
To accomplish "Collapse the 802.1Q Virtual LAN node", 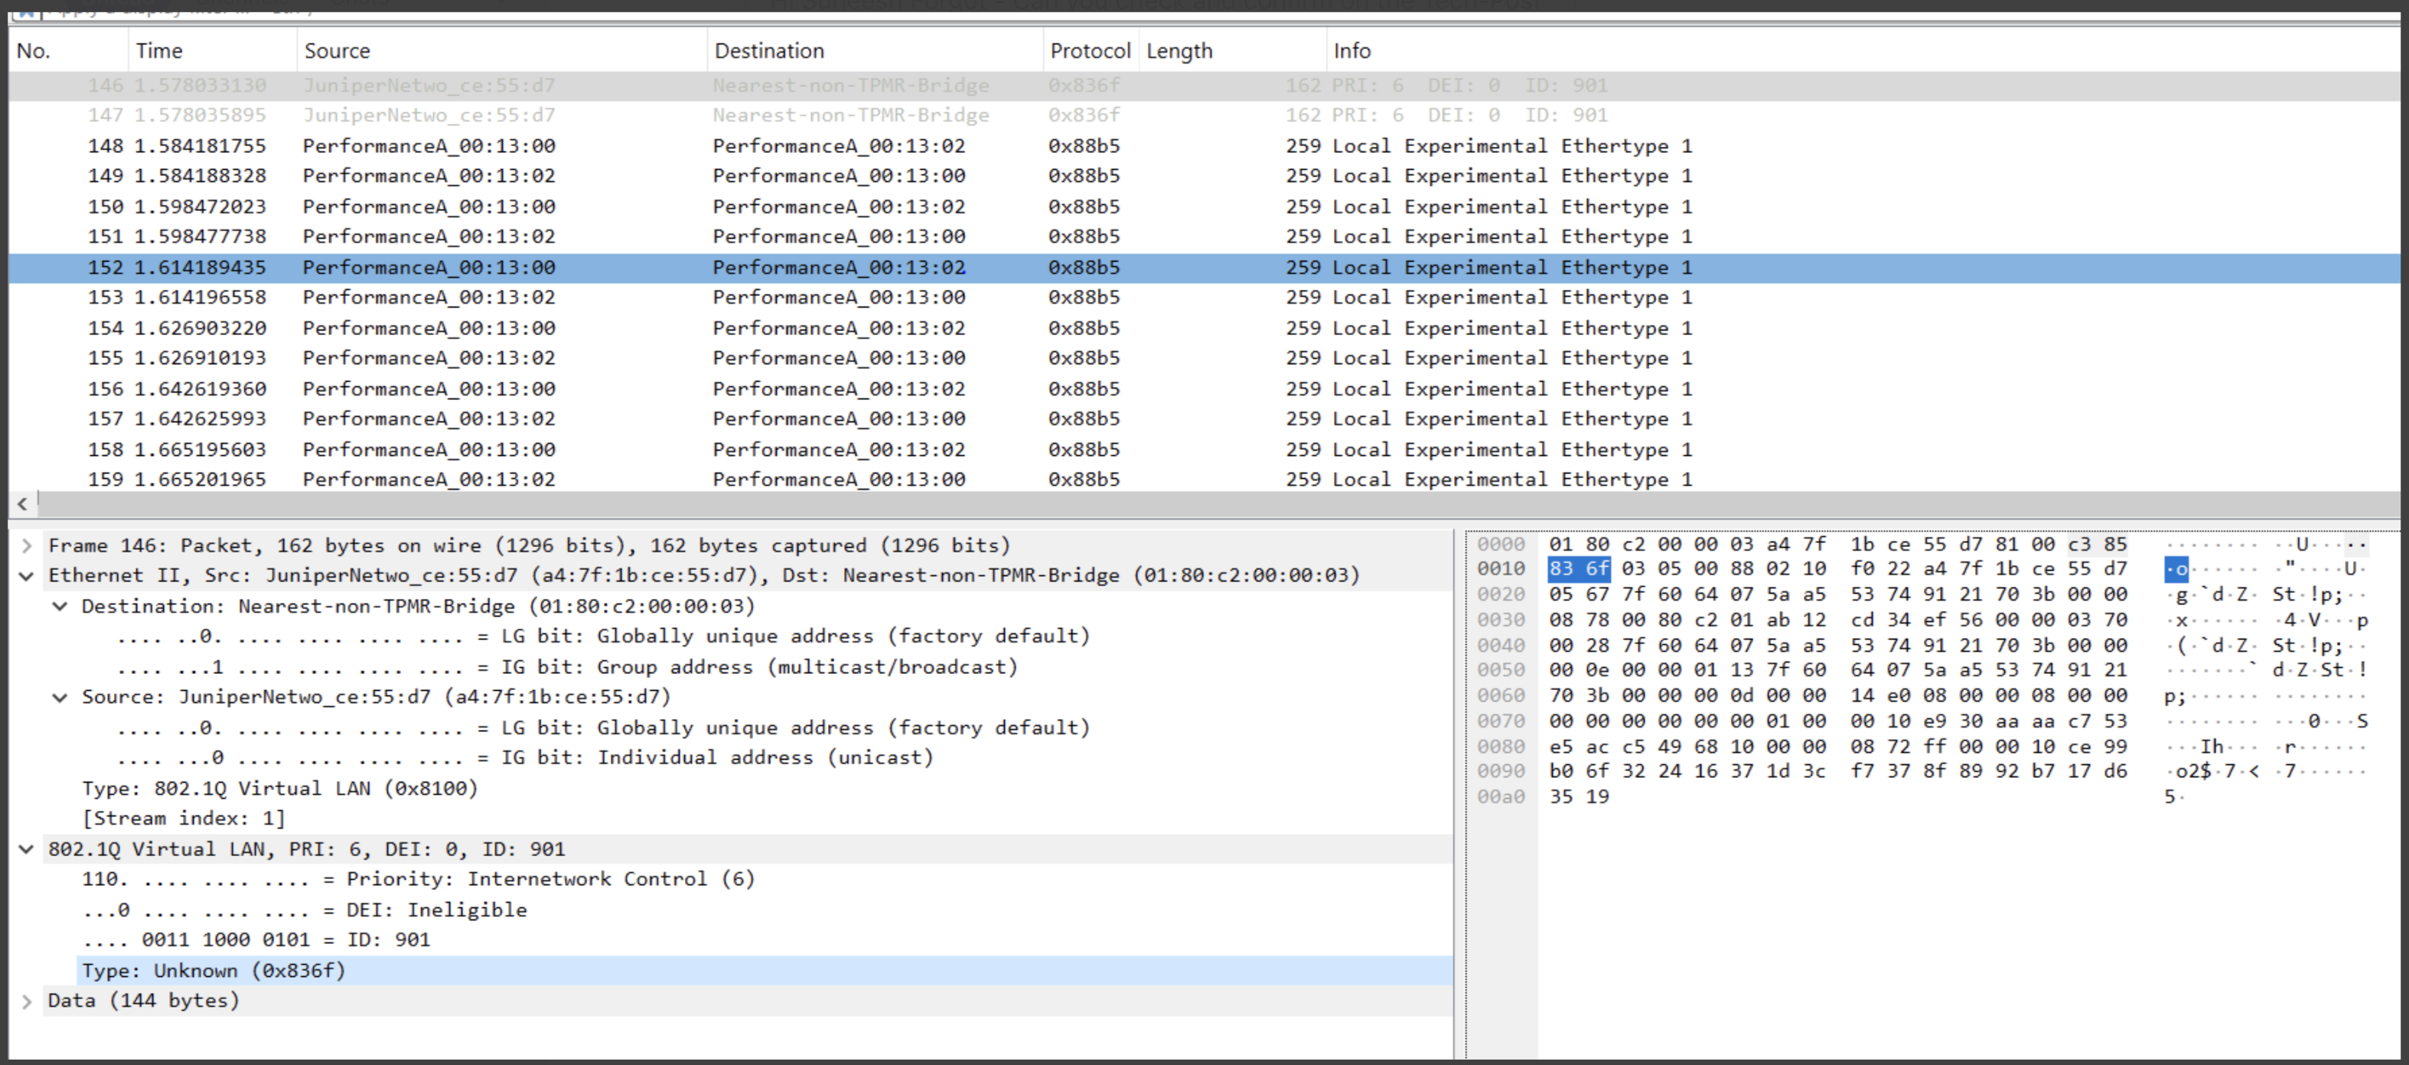I will pos(26,849).
